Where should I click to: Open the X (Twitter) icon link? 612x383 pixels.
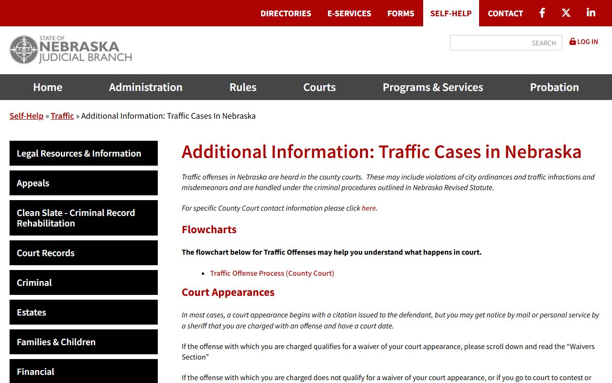point(566,13)
